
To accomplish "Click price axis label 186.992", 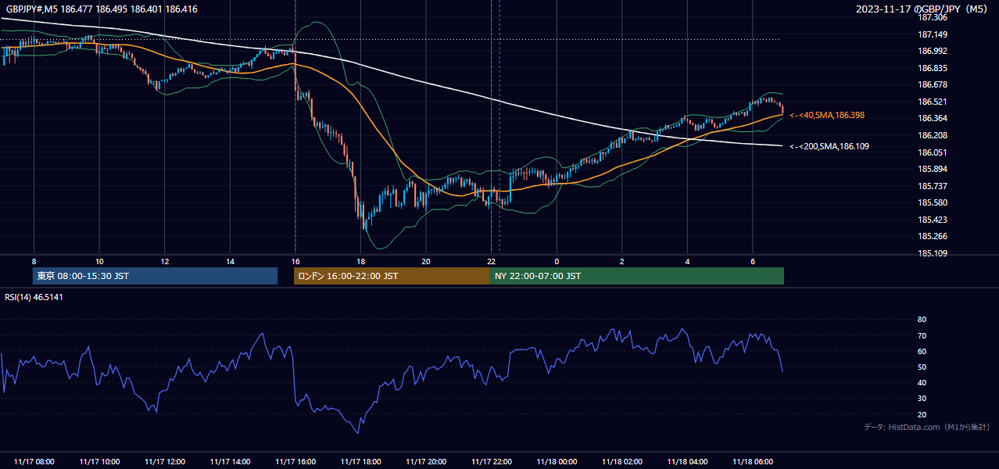I will click(933, 51).
